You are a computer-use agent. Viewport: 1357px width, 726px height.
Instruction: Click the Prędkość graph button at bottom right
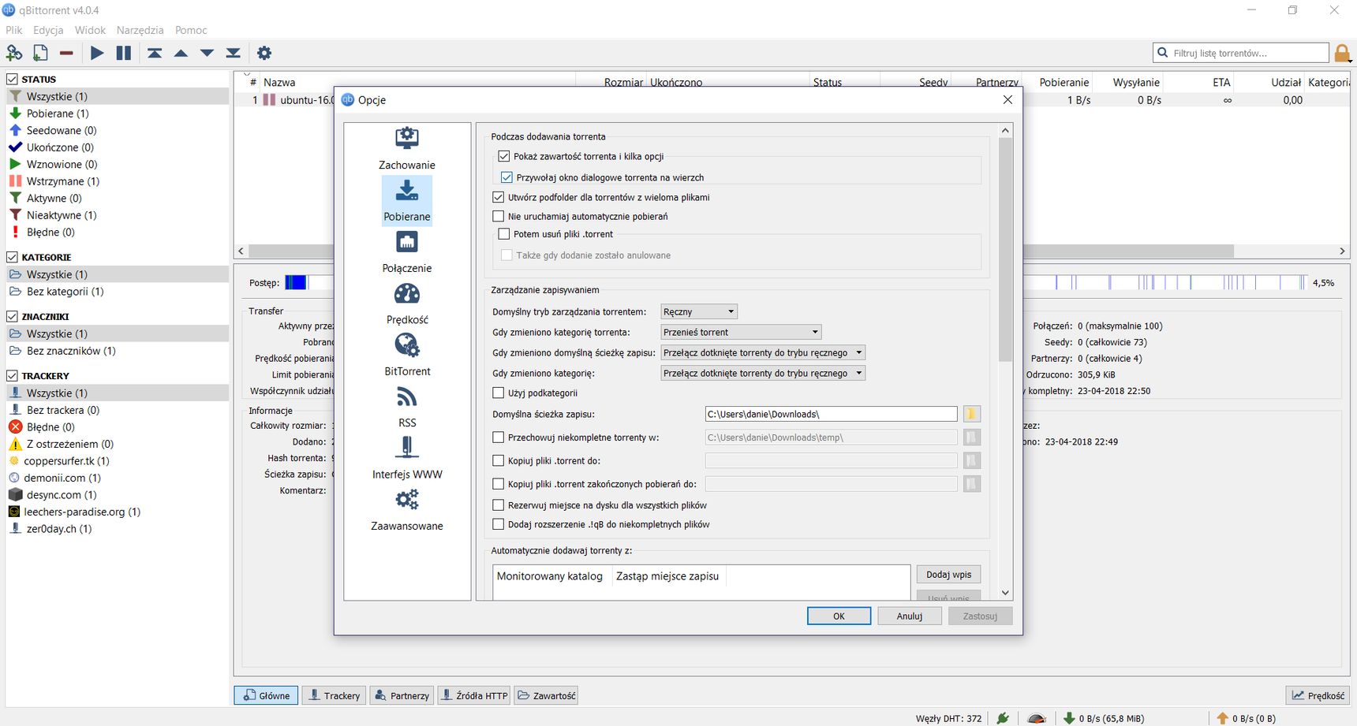click(x=1318, y=695)
